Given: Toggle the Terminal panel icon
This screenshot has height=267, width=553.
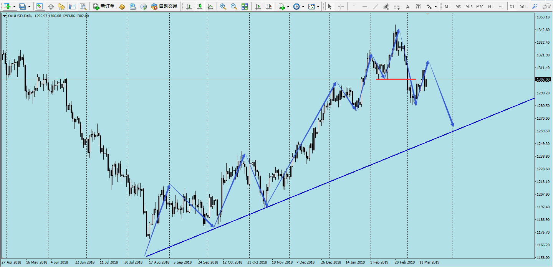Looking at the screenshot, I should [x=72, y=7].
